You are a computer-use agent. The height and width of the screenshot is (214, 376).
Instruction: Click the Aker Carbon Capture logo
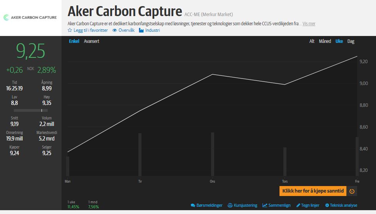click(x=30, y=17)
